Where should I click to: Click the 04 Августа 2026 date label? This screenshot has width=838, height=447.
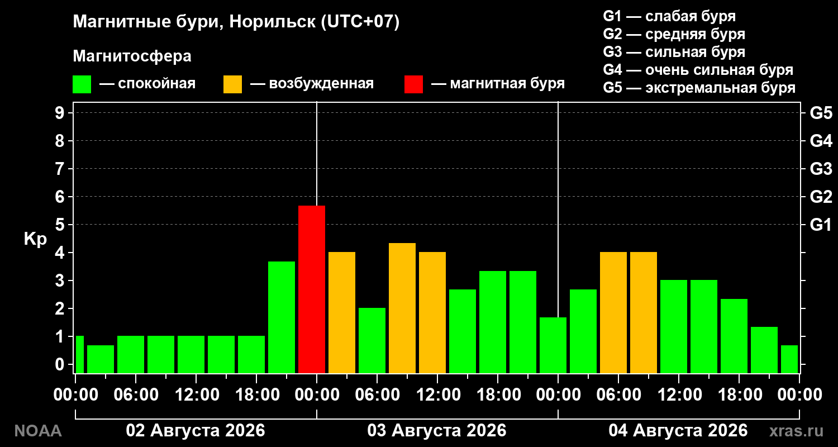click(x=678, y=431)
